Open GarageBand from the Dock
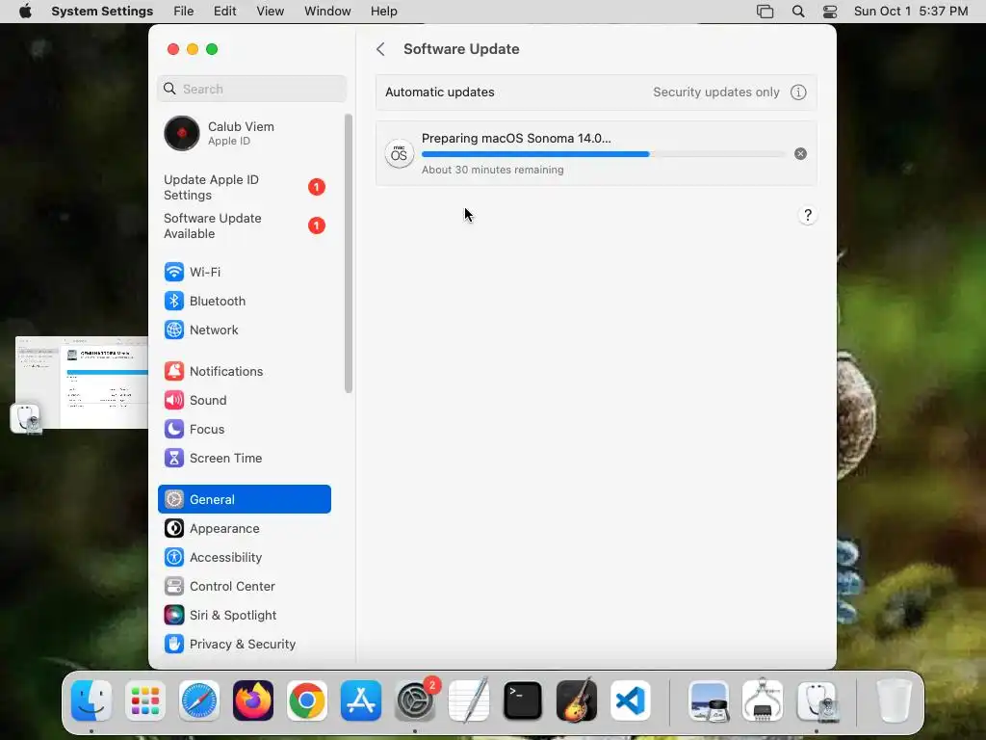986x740 pixels. click(x=577, y=700)
